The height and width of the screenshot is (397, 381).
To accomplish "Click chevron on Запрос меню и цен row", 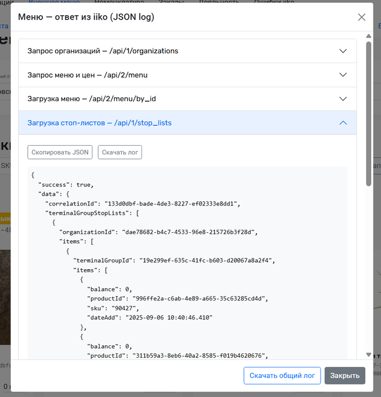I will pyautogui.click(x=343, y=75).
